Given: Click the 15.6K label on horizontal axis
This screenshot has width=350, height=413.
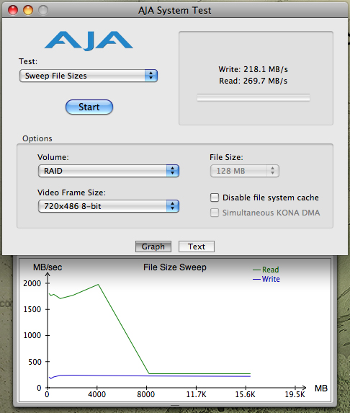Looking at the screenshot, I should tap(246, 394).
